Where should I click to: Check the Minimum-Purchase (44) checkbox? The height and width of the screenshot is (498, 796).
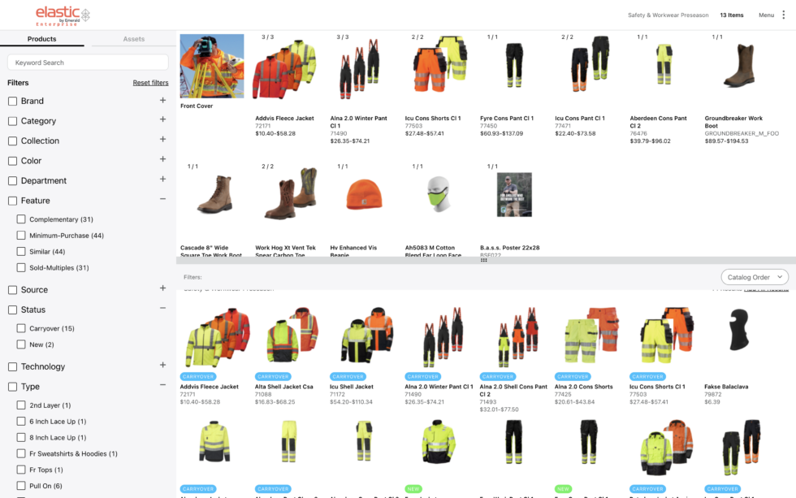coord(22,235)
